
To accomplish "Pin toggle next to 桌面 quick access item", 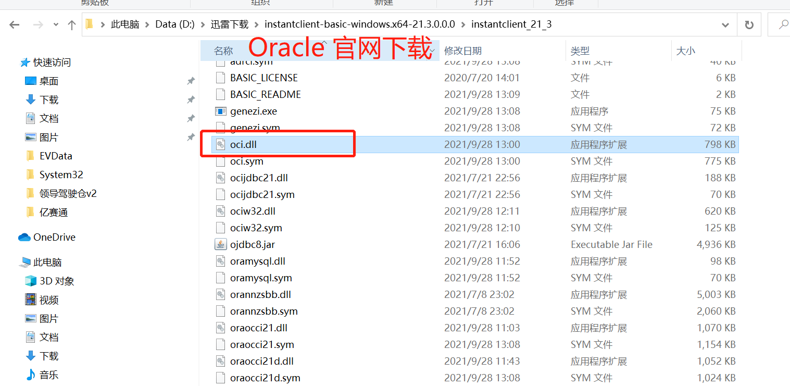I will point(191,81).
